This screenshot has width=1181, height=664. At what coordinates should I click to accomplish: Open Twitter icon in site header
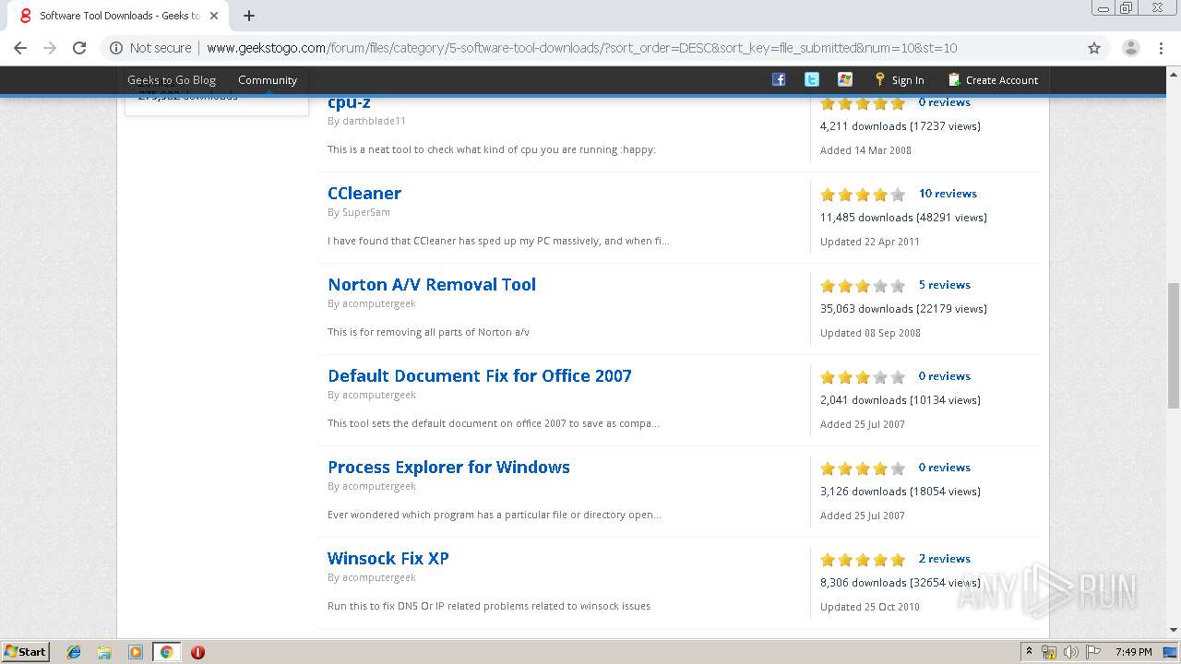pos(812,79)
